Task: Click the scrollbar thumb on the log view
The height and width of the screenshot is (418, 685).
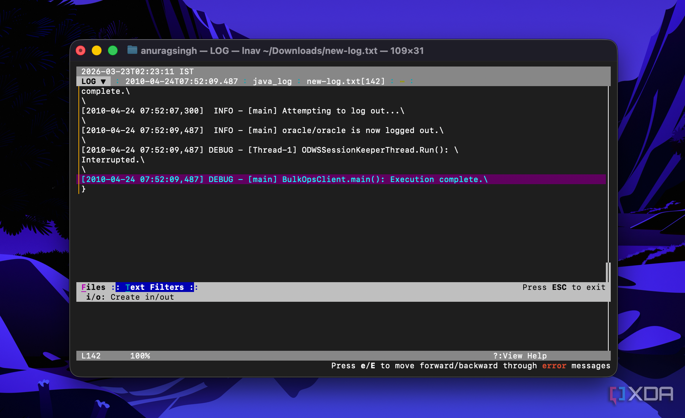Action: pyautogui.click(x=608, y=272)
